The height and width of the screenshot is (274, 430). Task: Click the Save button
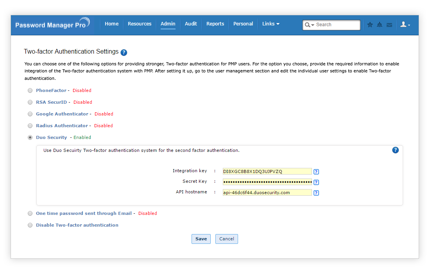201,239
